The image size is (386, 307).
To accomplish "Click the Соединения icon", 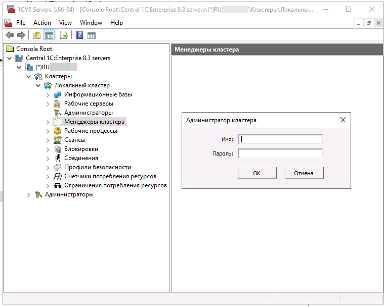I will 58,158.
